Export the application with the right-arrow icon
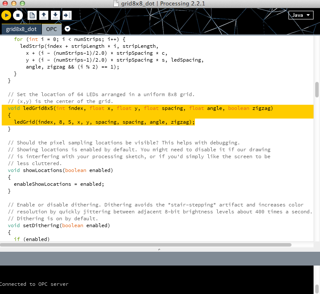This screenshot has height=294, width=320. coord(67,15)
